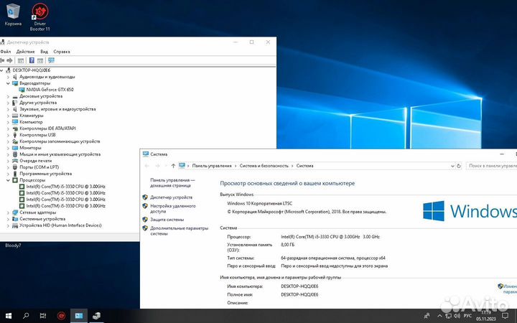Open the Действие menu
This screenshot has width=517, height=323.
tap(25, 52)
